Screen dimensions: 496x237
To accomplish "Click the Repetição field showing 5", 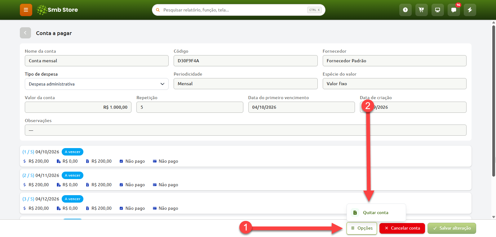I will (190, 107).
